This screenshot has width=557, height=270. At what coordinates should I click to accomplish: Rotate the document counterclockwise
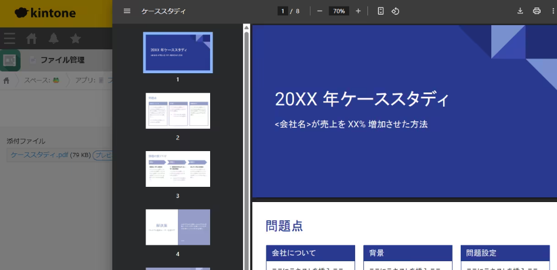(x=396, y=11)
